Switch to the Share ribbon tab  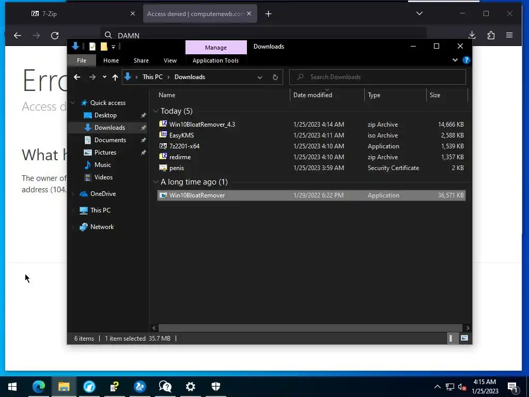[x=141, y=60]
